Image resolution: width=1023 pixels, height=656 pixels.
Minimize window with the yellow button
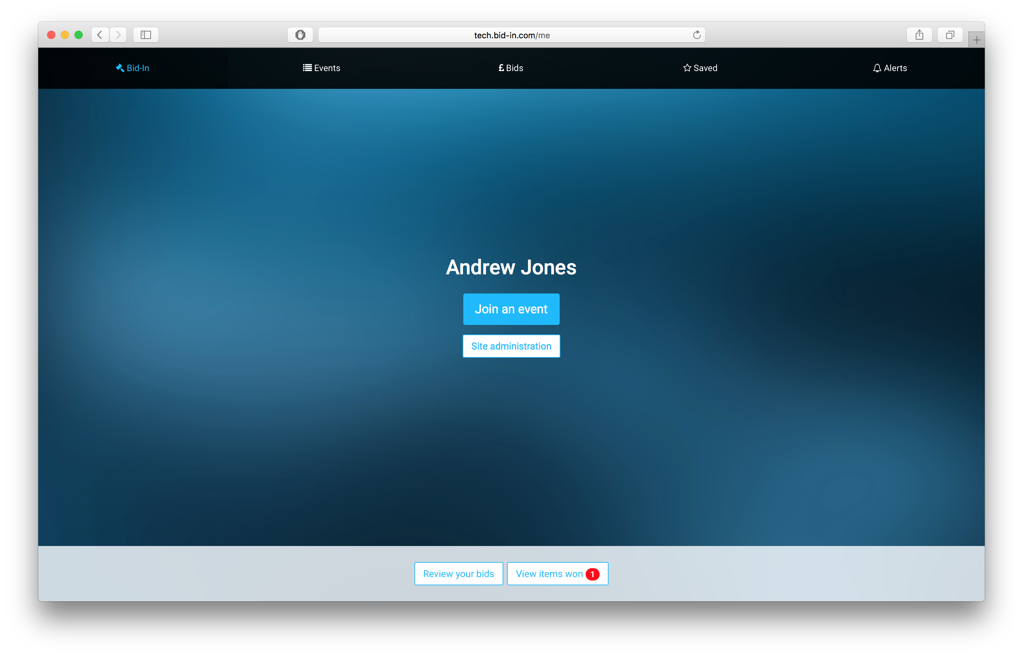pos(65,35)
